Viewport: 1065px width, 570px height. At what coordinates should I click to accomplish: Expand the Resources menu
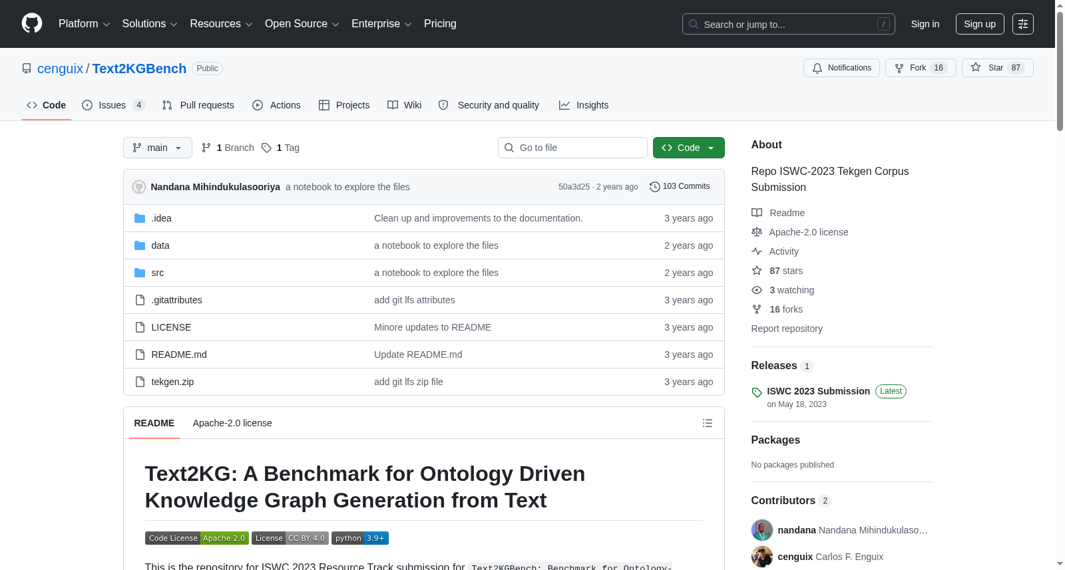[x=221, y=24]
